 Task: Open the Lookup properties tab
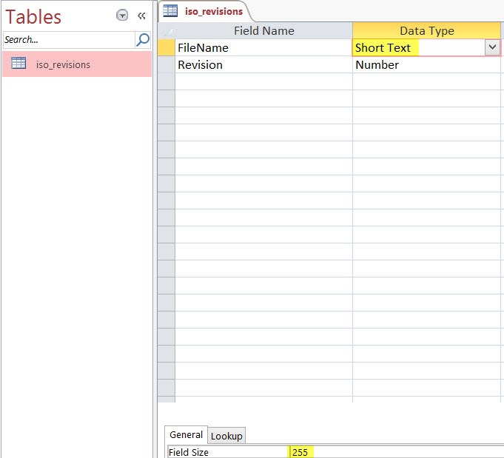click(x=226, y=436)
